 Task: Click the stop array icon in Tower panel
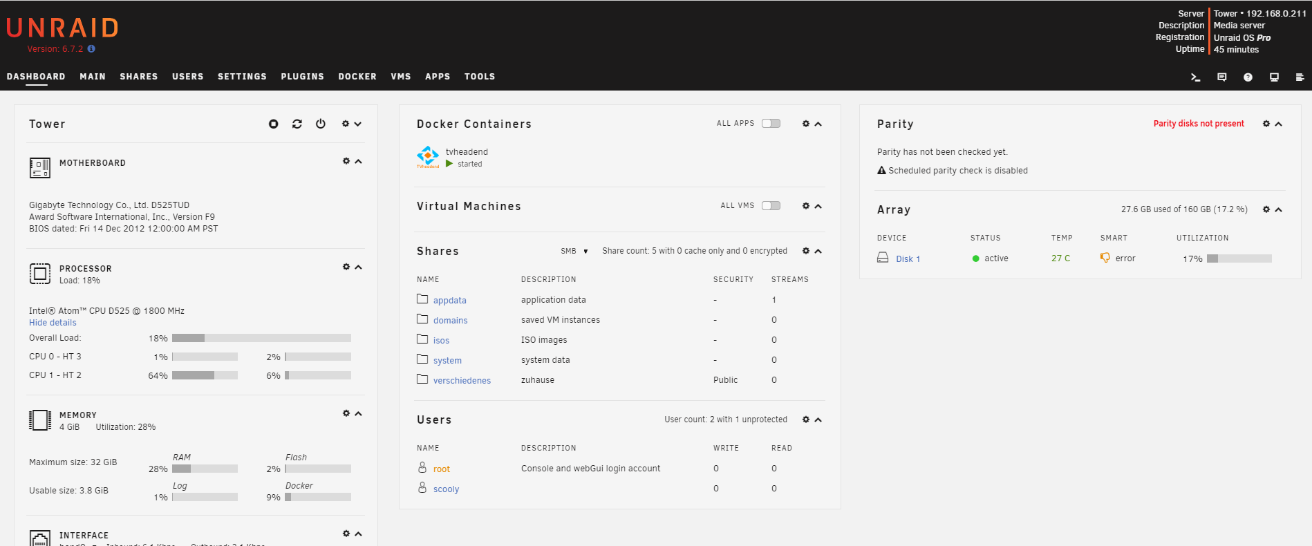click(274, 124)
